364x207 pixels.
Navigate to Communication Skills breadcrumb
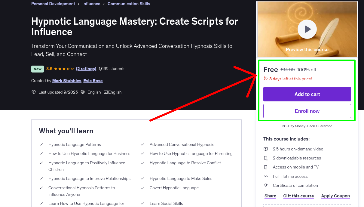pyautogui.click(x=129, y=4)
